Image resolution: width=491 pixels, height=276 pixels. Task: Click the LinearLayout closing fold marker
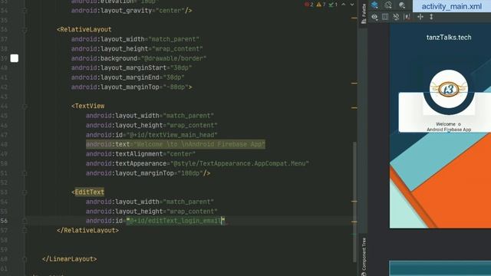(x=25, y=259)
